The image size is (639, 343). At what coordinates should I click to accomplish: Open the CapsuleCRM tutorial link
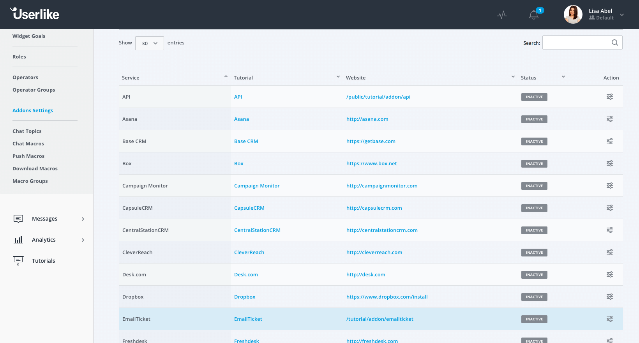click(x=249, y=208)
